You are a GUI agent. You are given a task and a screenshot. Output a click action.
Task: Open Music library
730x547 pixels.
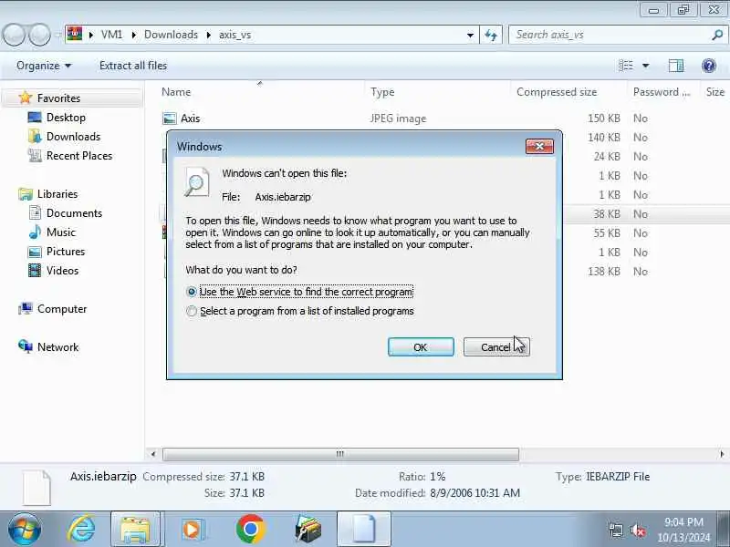pyautogui.click(x=60, y=232)
